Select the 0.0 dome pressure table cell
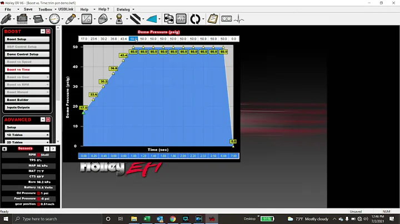Screen dimensions: 400x224 click(x=234, y=39)
